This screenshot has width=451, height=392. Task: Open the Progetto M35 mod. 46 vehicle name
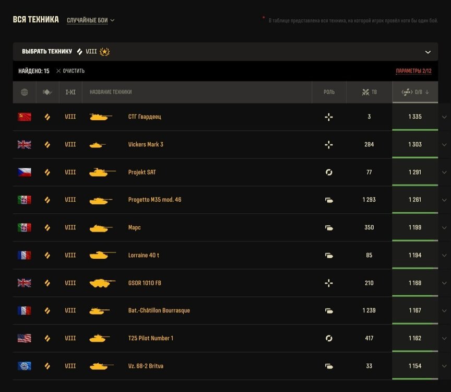coord(155,200)
